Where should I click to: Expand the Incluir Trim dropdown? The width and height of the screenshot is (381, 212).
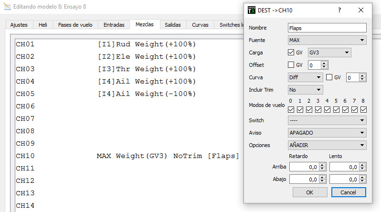306,90
